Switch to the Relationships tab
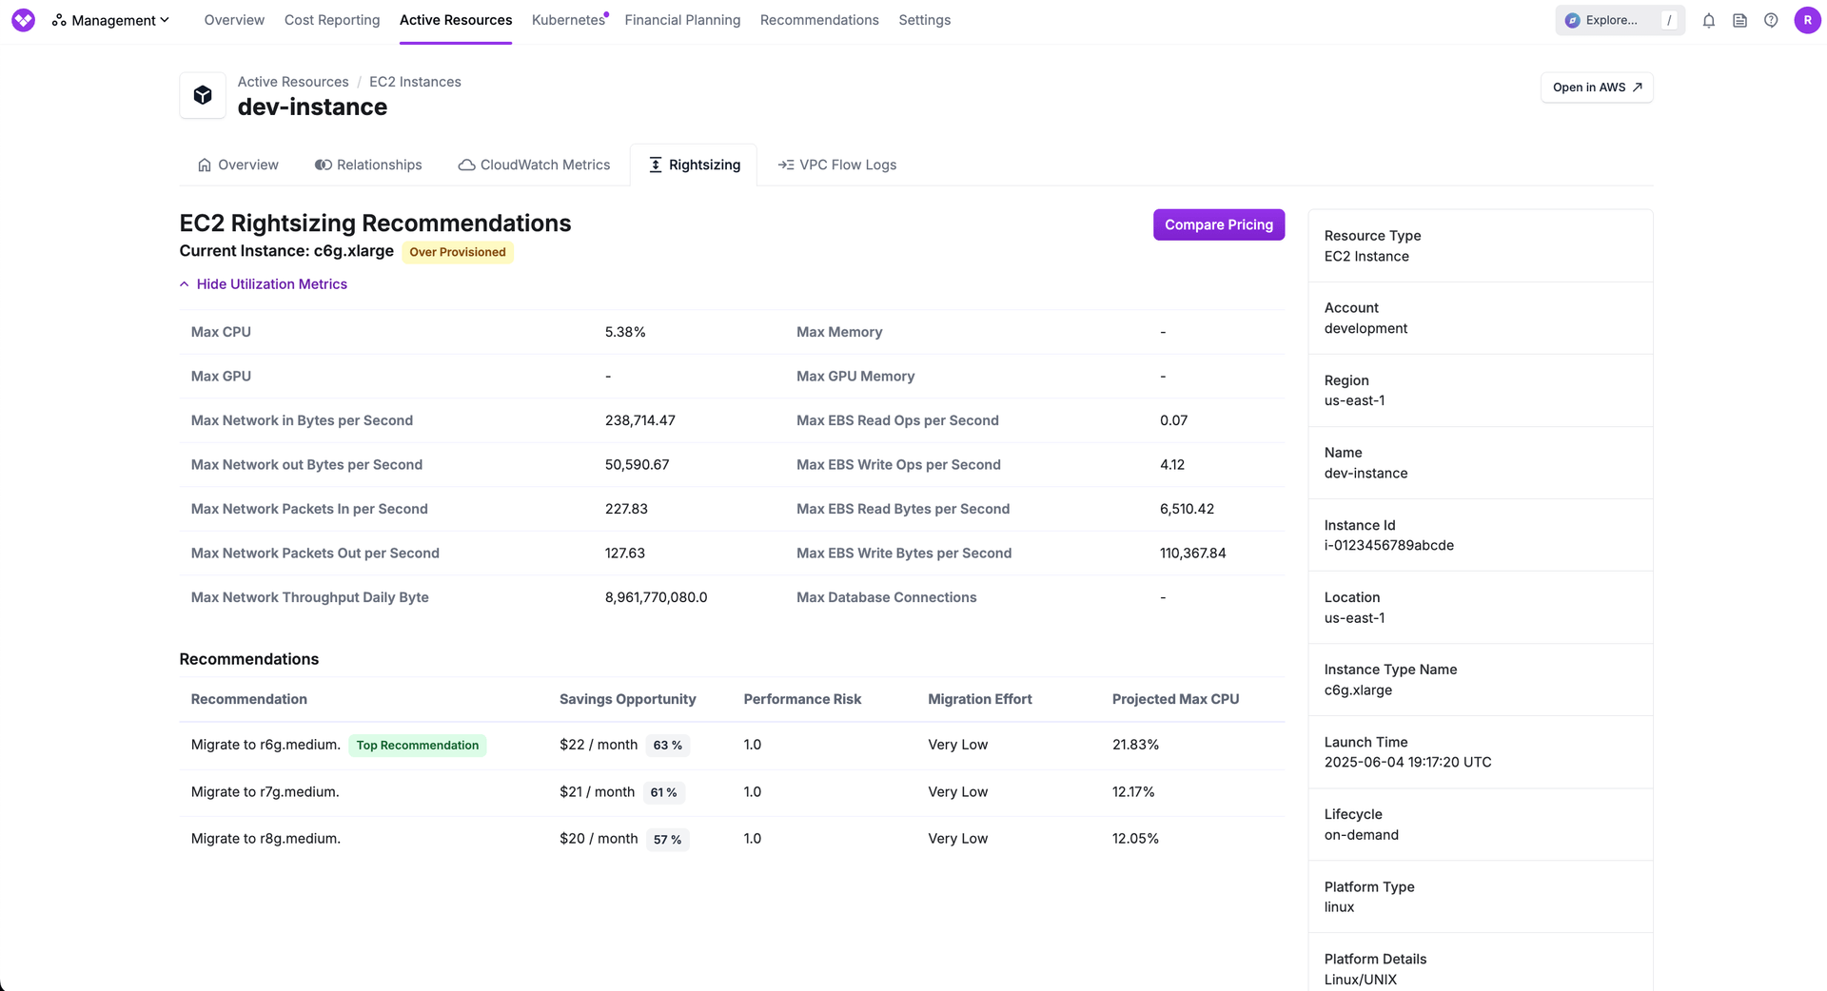Viewport: 1827px width, 991px height. (368, 165)
